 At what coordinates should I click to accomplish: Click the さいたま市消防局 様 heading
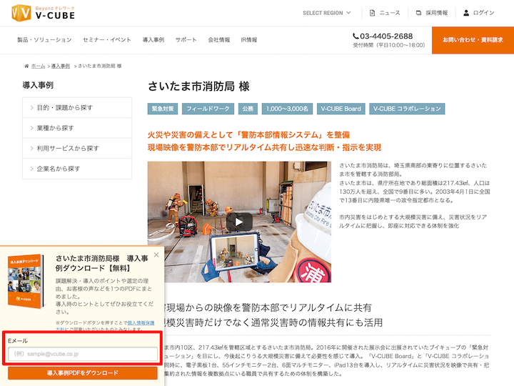[198, 86]
